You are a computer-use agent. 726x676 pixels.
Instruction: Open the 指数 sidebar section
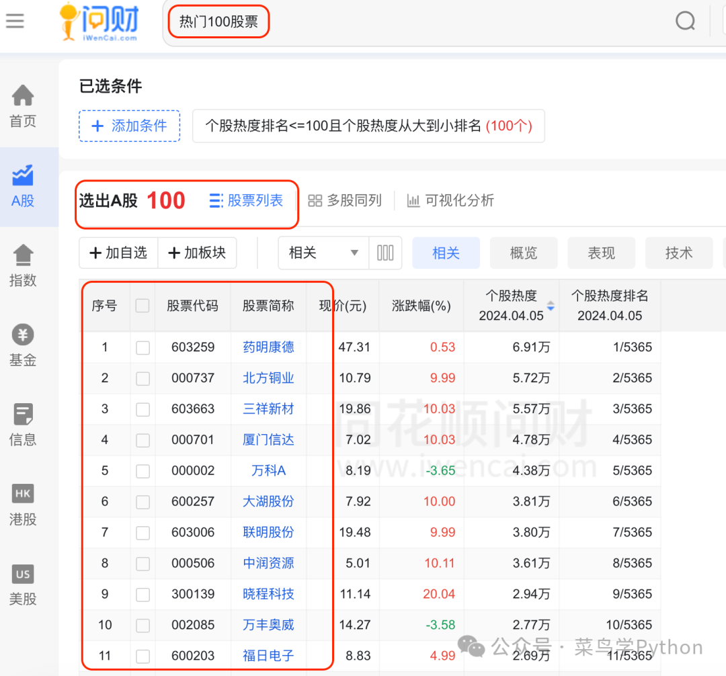[23, 265]
